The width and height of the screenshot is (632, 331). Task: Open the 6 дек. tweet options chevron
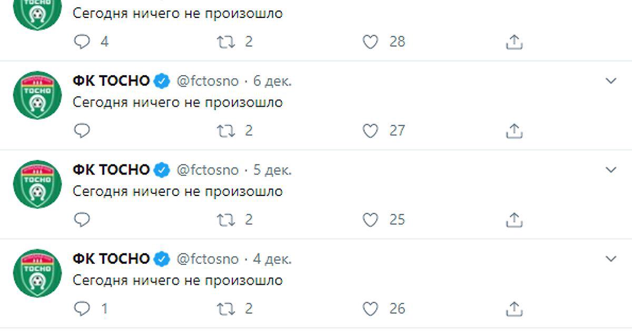pos(611,81)
